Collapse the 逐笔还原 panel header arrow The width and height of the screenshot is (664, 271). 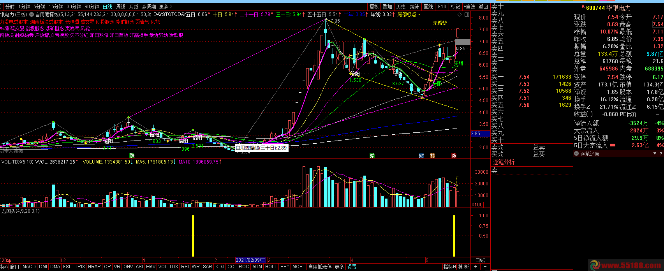click(x=577, y=154)
